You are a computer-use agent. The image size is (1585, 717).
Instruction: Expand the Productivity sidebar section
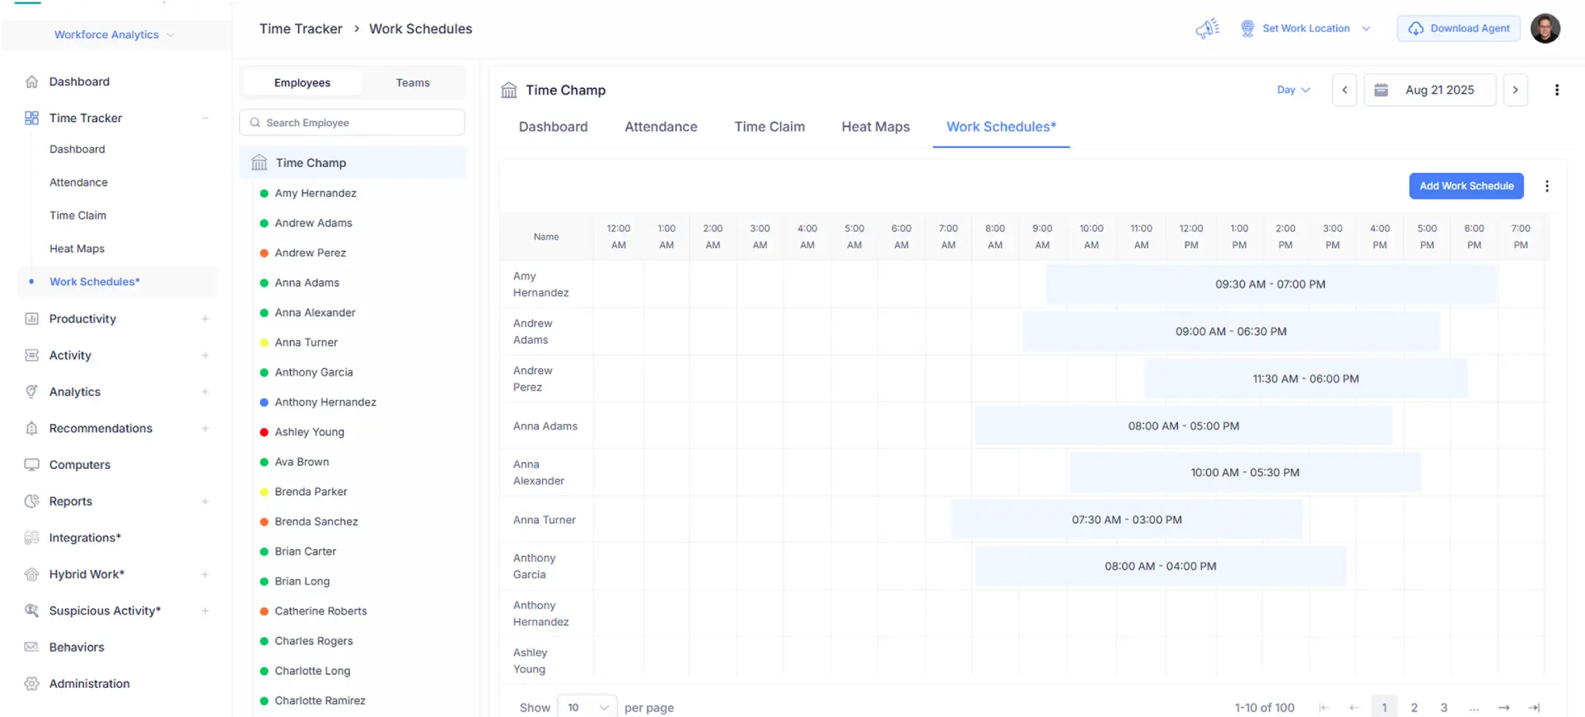(x=204, y=319)
